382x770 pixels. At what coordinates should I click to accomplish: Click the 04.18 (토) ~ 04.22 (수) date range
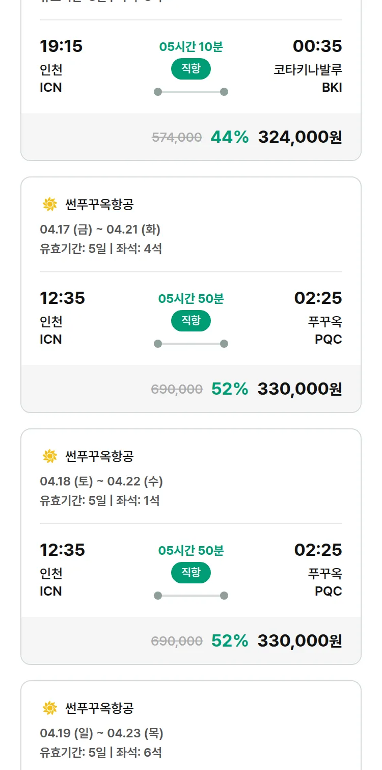click(101, 481)
